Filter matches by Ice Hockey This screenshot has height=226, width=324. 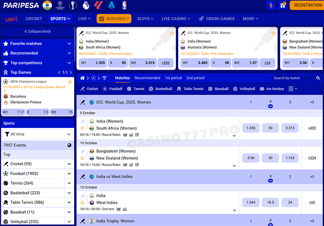tap(272, 89)
